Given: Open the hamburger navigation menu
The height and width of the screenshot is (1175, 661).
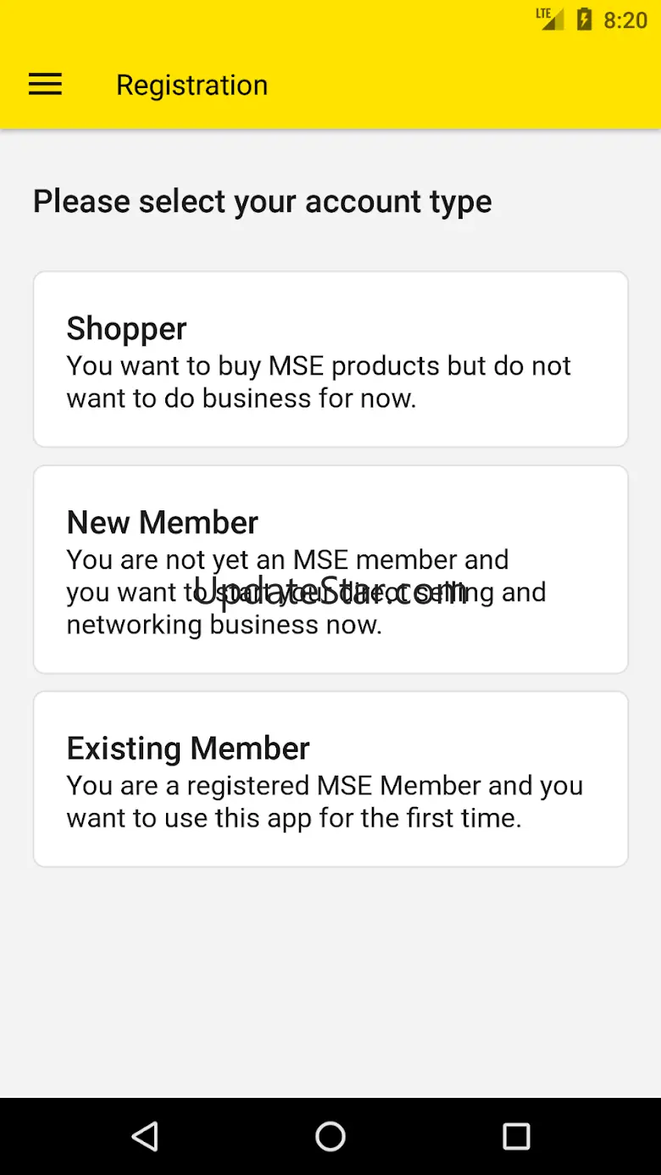Looking at the screenshot, I should pyautogui.click(x=46, y=85).
